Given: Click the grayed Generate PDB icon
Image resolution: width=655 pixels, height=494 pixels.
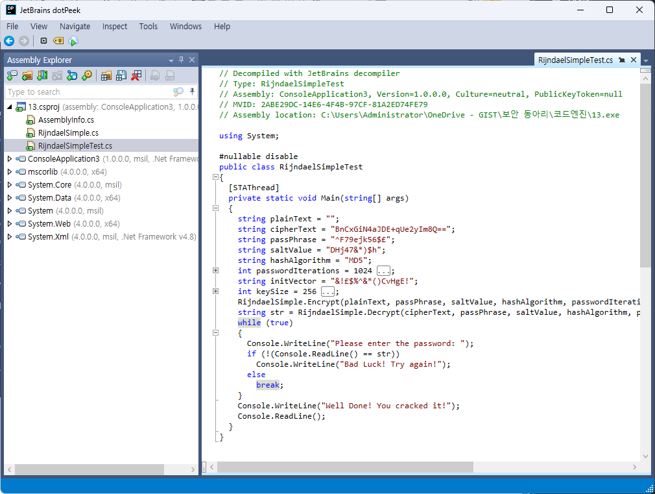Looking at the screenshot, I should (x=170, y=75).
